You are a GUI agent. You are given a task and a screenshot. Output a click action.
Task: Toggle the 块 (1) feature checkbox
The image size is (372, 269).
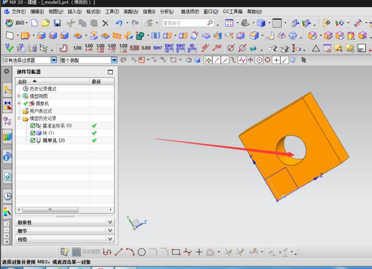click(33, 133)
